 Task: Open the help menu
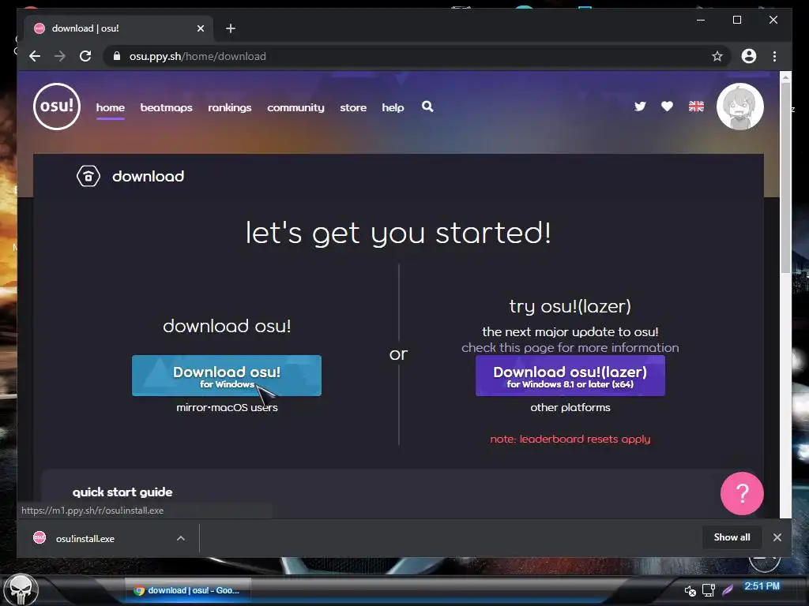point(393,107)
